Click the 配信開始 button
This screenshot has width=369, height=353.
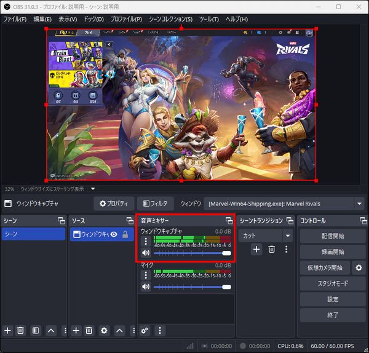point(333,236)
